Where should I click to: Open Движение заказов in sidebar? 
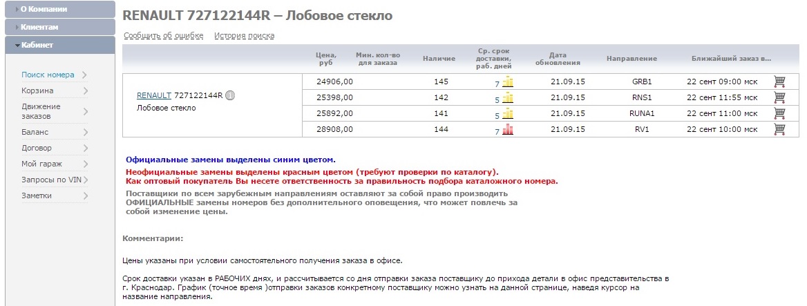[x=41, y=111]
